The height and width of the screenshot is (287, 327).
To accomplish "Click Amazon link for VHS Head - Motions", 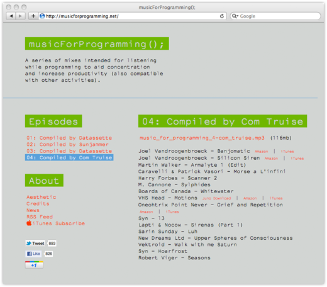I will [x=250, y=198].
